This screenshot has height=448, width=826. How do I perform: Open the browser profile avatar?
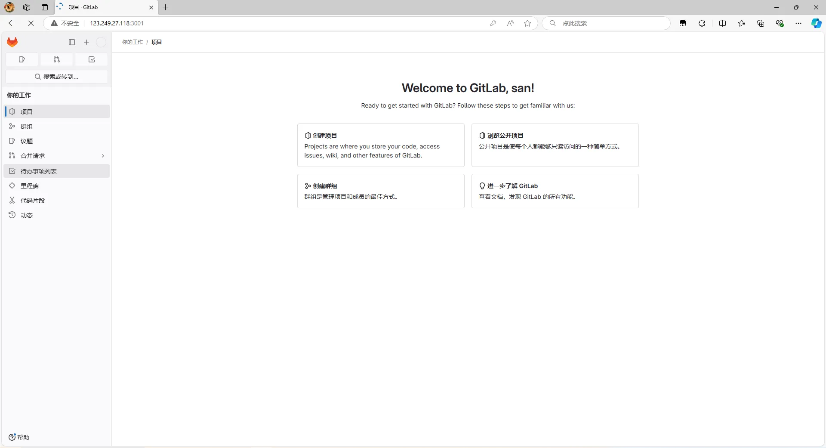tap(9, 7)
